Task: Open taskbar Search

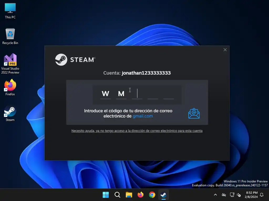Action: (117, 195)
